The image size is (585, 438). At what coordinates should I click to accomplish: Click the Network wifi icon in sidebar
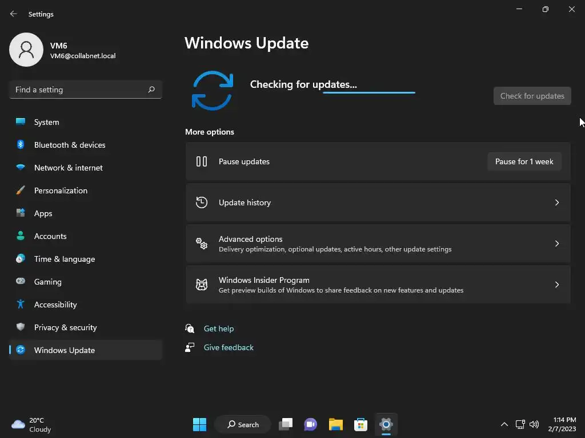21,167
